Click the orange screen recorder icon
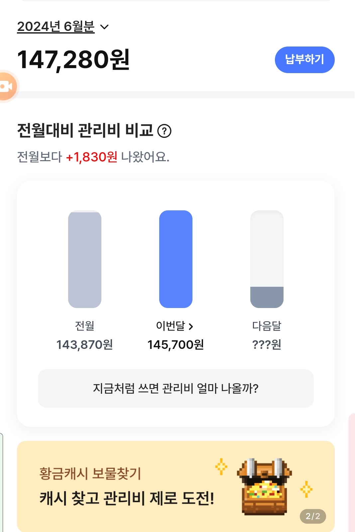Image resolution: width=355 pixels, height=532 pixels. (x=7, y=86)
